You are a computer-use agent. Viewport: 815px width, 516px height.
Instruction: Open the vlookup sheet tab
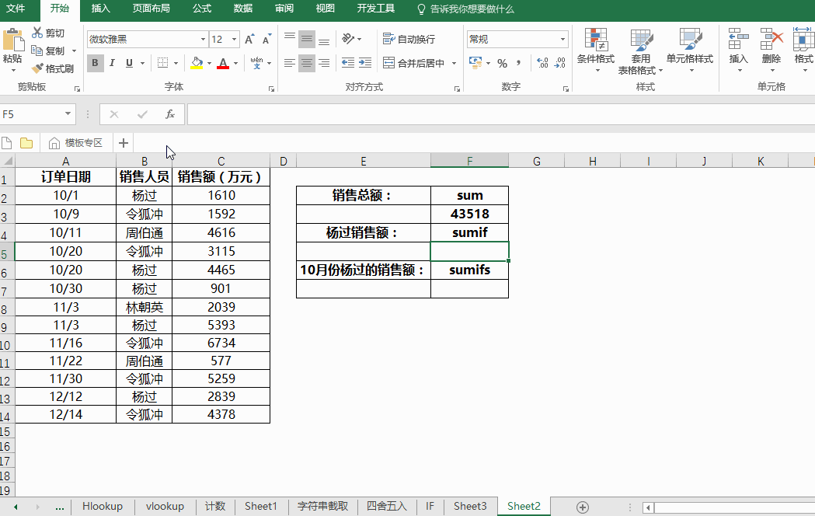tap(165, 507)
